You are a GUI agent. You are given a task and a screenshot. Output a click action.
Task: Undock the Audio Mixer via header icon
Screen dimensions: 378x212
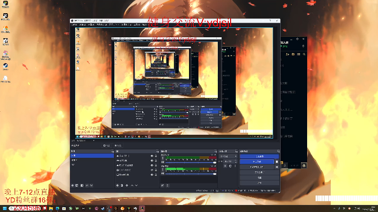point(215,151)
